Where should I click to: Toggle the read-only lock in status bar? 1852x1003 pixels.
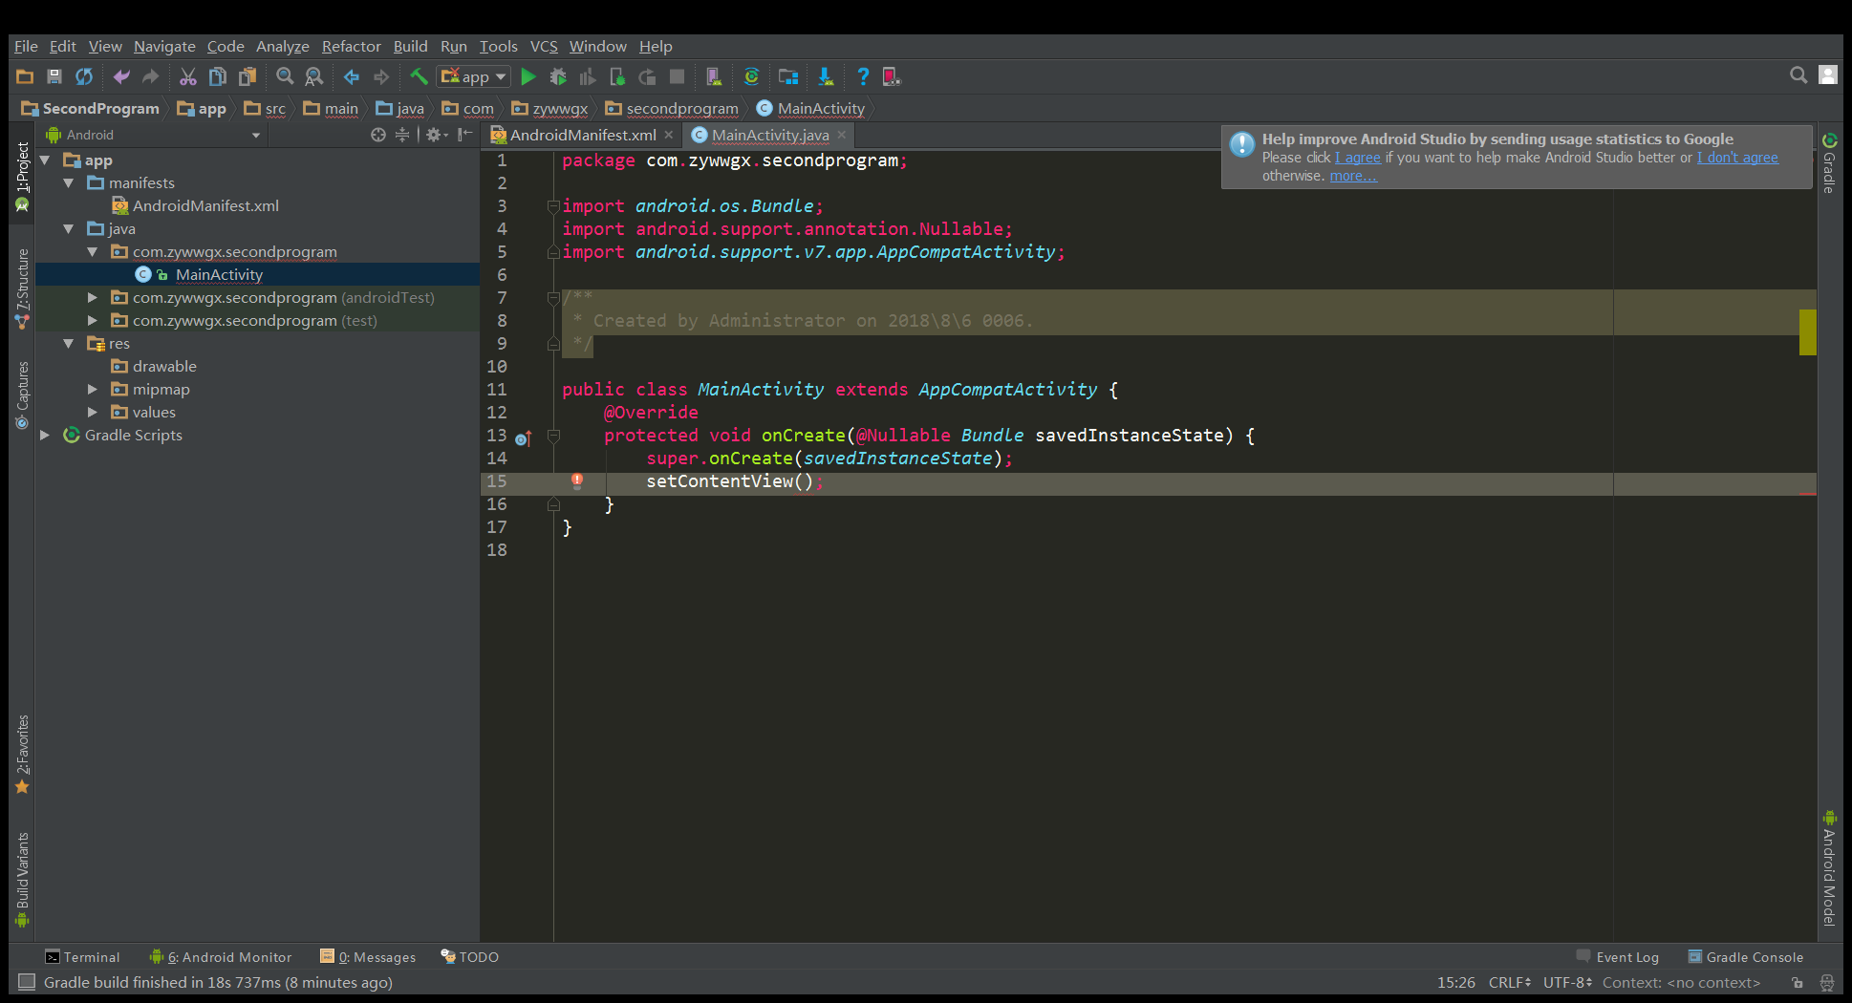coord(1798,983)
